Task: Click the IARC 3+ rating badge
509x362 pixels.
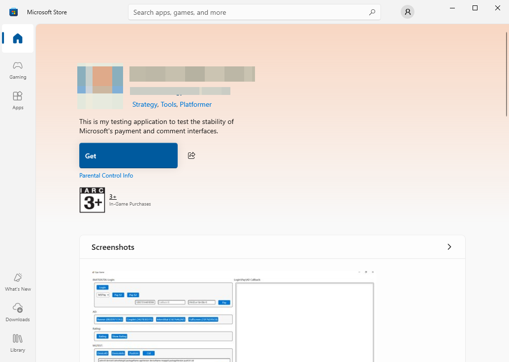Action: [x=92, y=200]
